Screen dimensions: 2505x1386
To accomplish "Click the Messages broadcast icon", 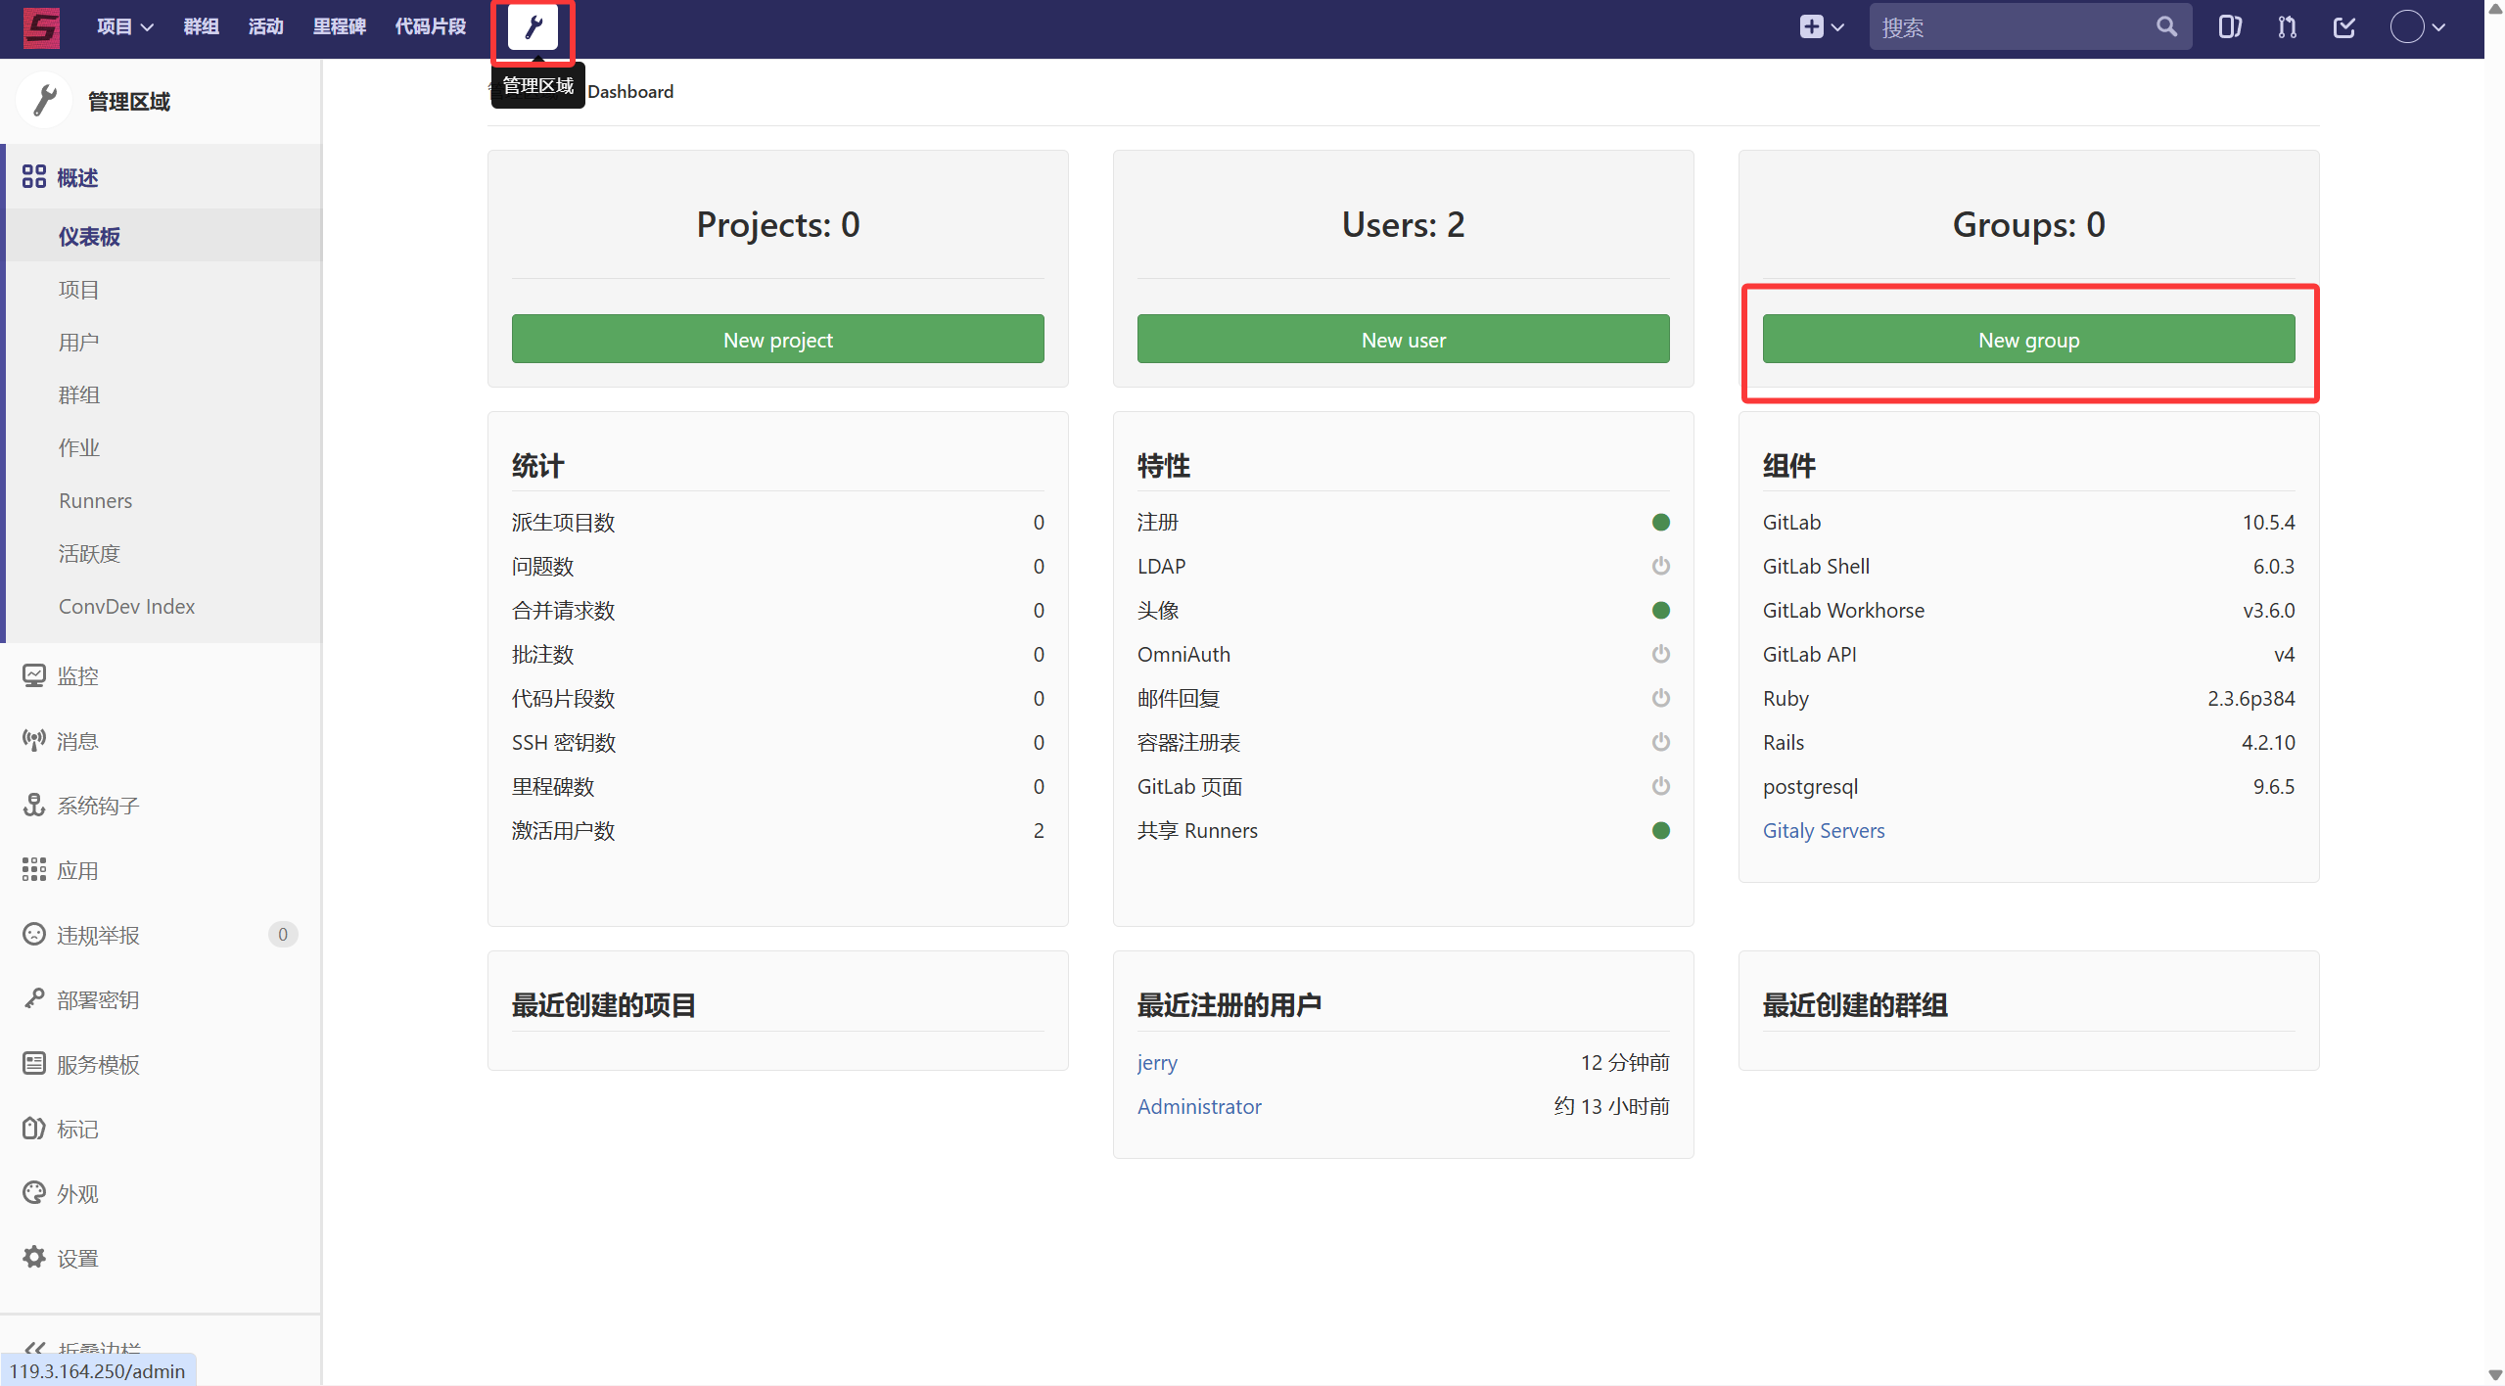I will pos(34,740).
